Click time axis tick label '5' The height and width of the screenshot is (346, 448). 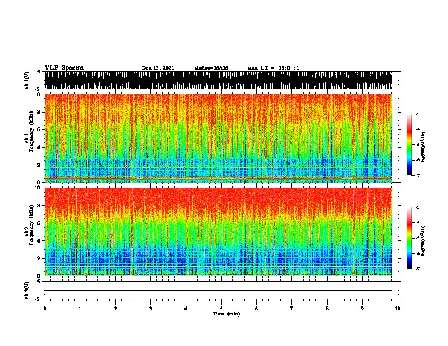point(221,309)
